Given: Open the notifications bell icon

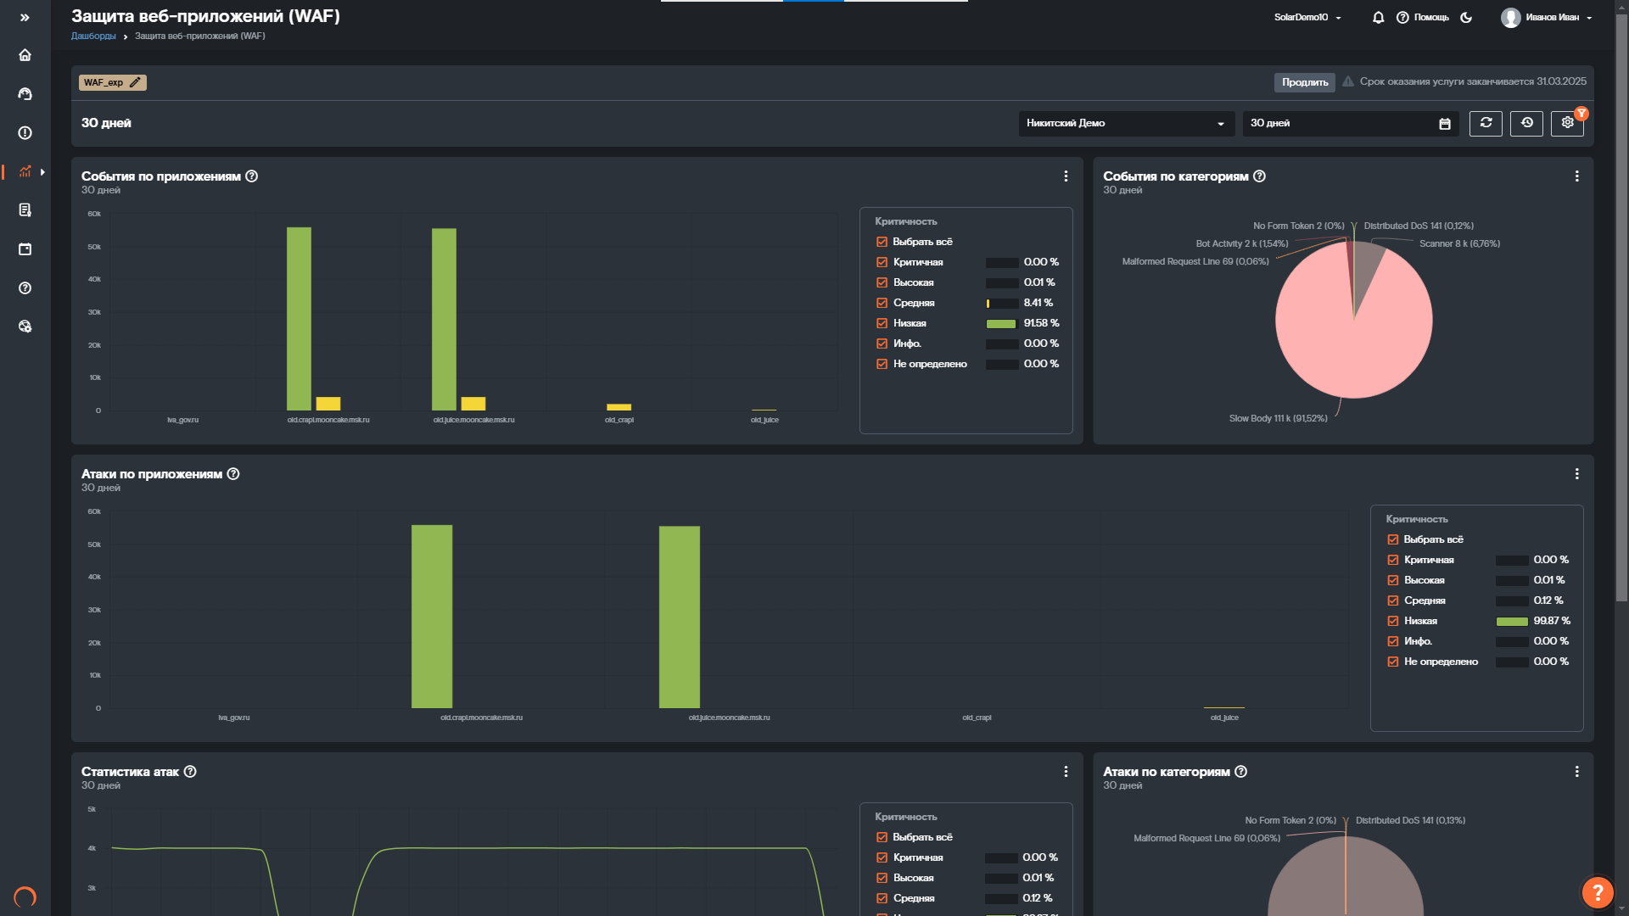Looking at the screenshot, I should 1378,18.
